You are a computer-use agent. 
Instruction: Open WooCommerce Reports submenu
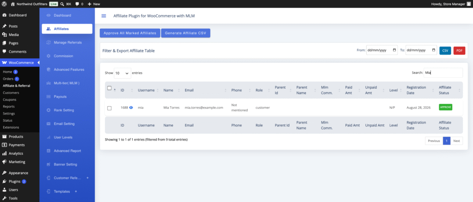coord(9,107)
